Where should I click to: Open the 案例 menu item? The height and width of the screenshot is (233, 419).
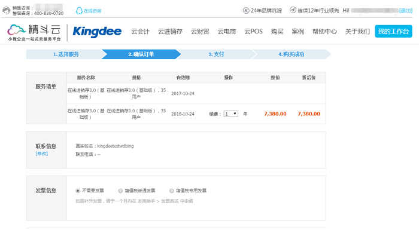pos(298,32)
